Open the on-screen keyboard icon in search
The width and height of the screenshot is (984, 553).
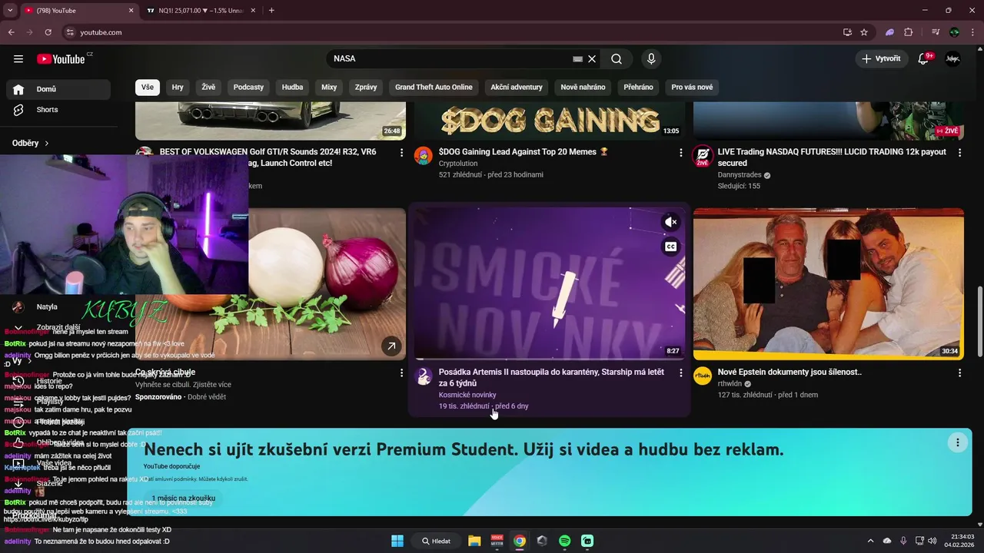click(577, 59)
